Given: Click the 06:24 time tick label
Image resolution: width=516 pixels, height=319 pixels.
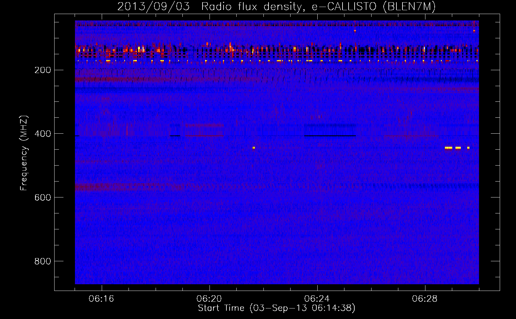Looking at the screenshot, I should [317, 299].
